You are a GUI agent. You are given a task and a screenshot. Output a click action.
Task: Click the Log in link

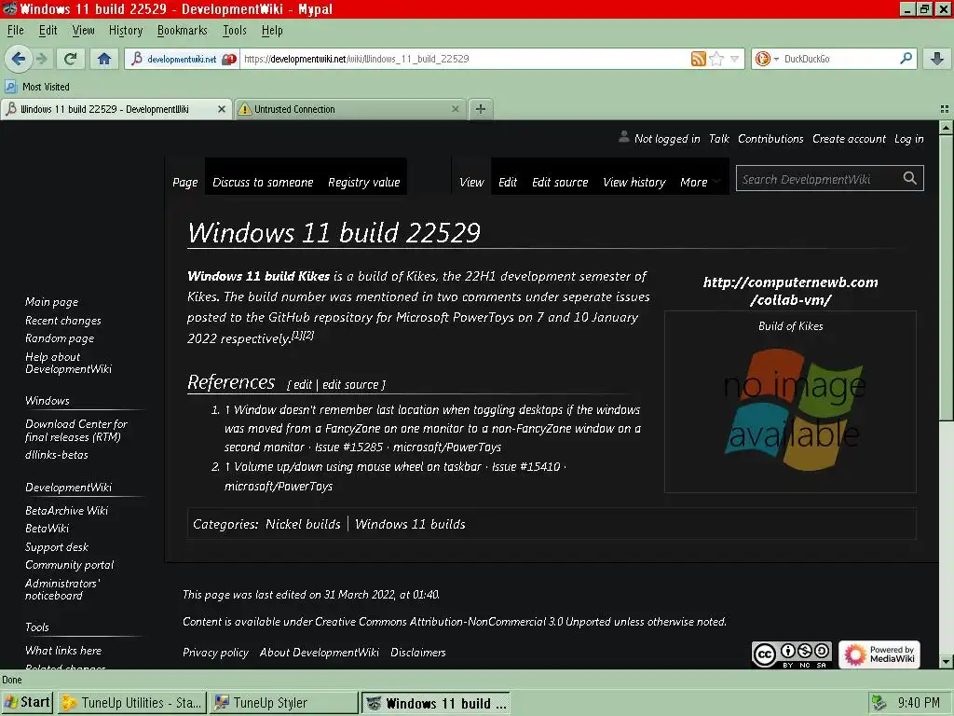[x=909, y=139]
